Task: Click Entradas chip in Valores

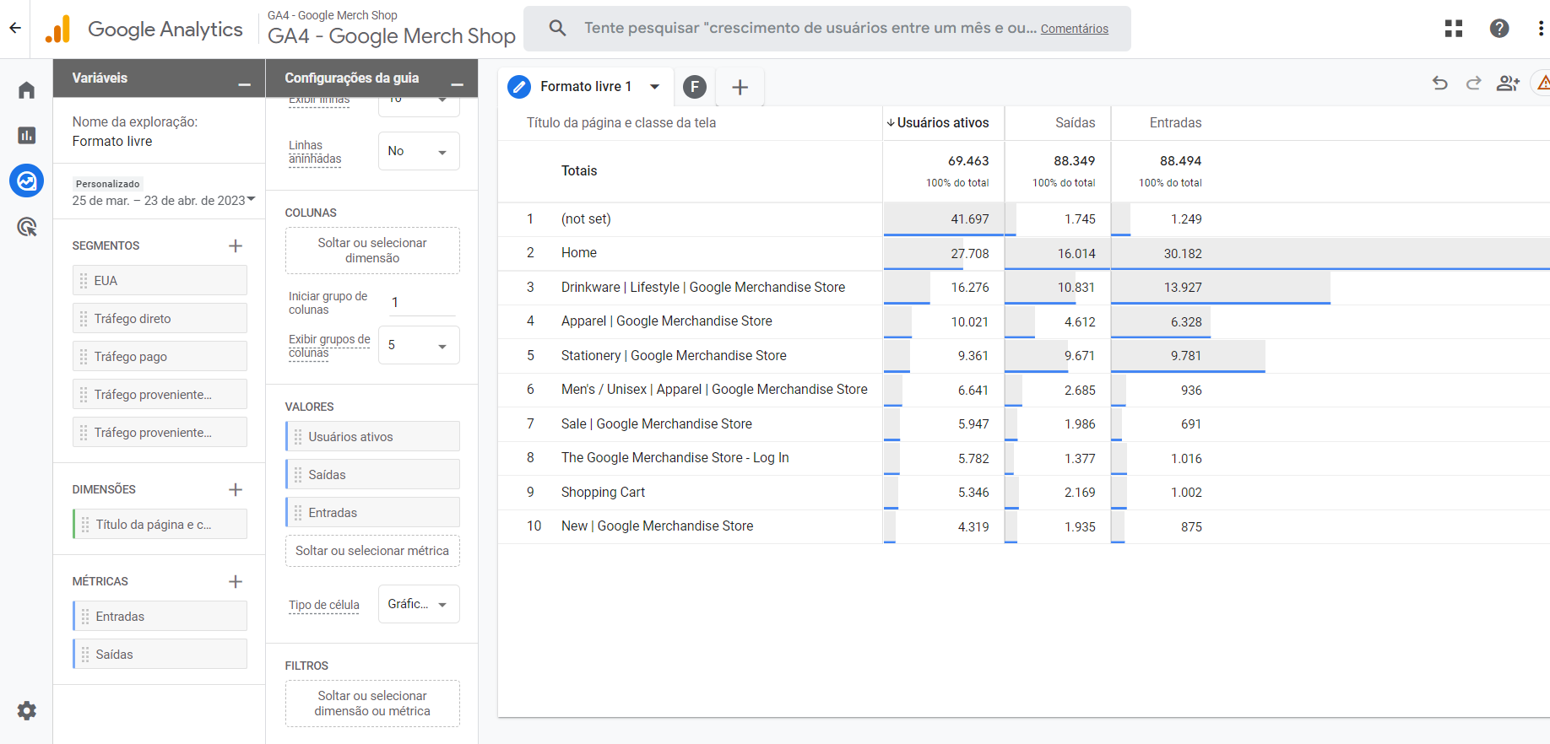Action: coord(372,512)
